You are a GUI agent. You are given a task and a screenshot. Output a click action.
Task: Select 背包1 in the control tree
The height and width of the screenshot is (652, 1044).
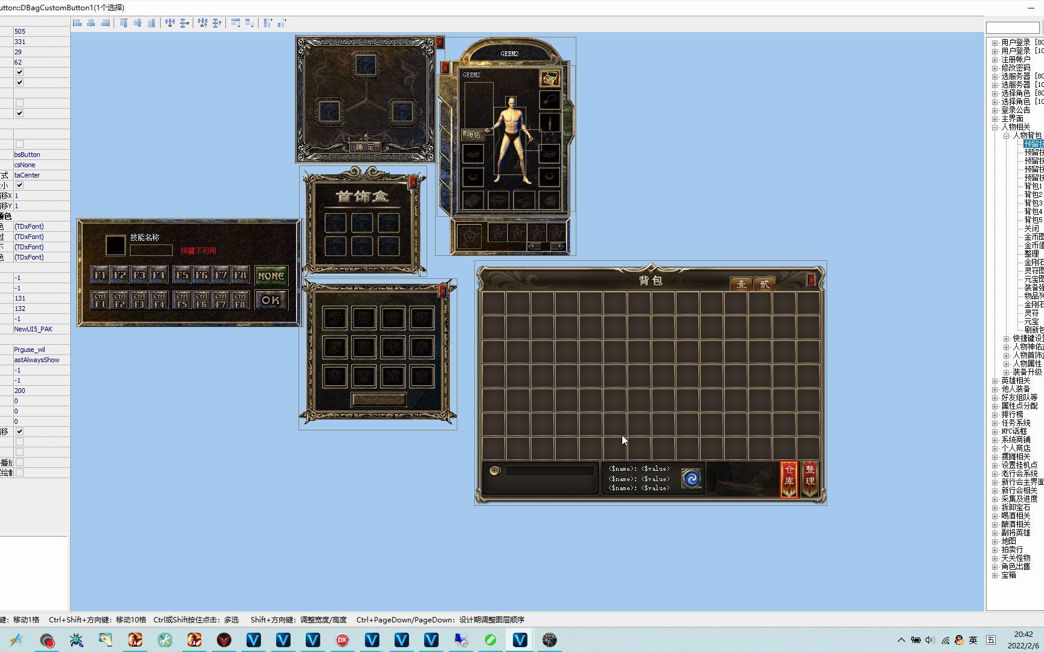tap(1033, 187)
